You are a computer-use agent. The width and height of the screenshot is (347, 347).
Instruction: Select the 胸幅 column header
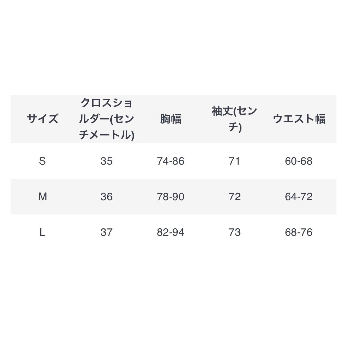[x=171, y=119]
